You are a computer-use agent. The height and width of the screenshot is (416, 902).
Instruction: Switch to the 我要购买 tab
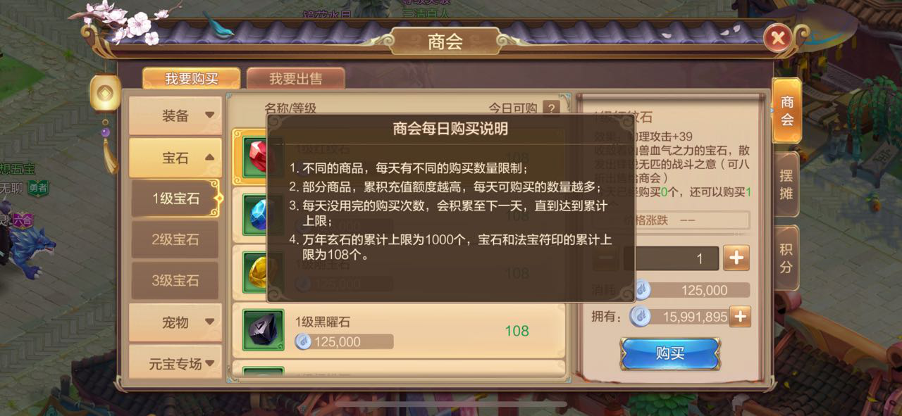tap(192, 79)
